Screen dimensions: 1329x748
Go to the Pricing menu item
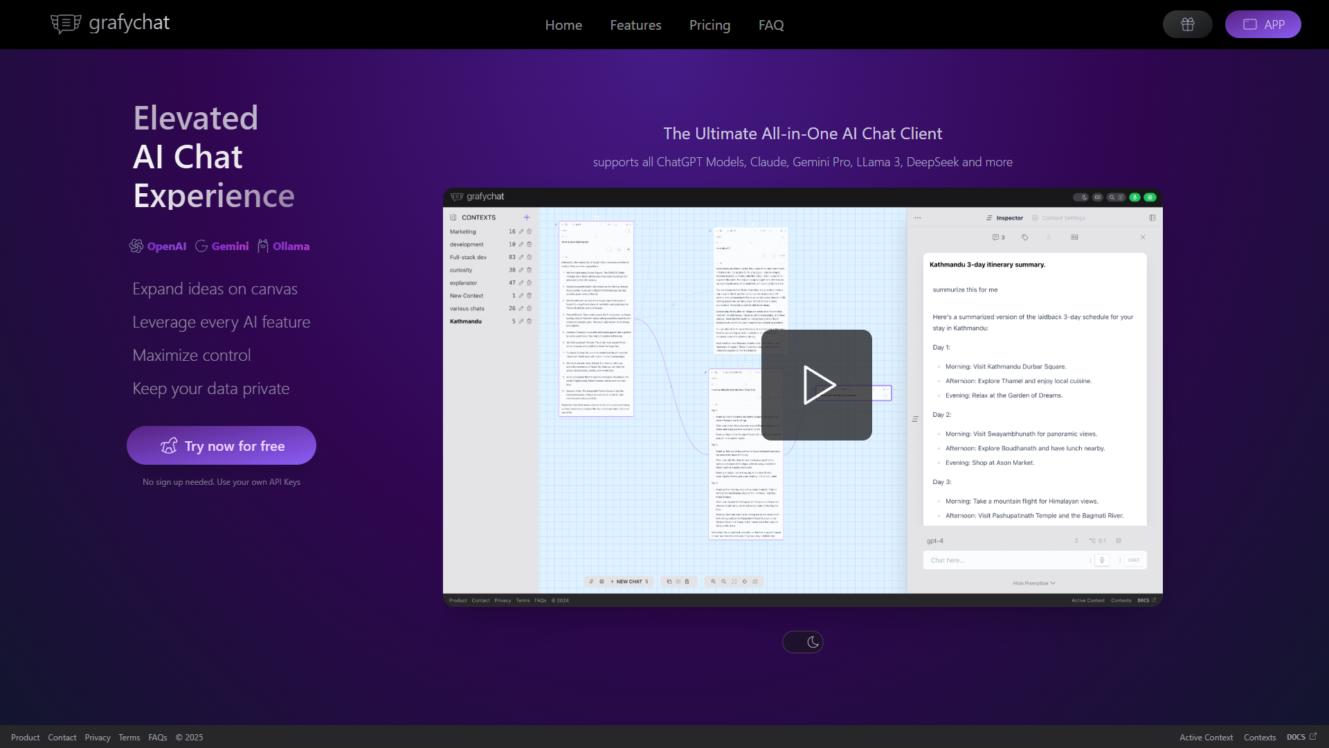[x=709, y=25]
